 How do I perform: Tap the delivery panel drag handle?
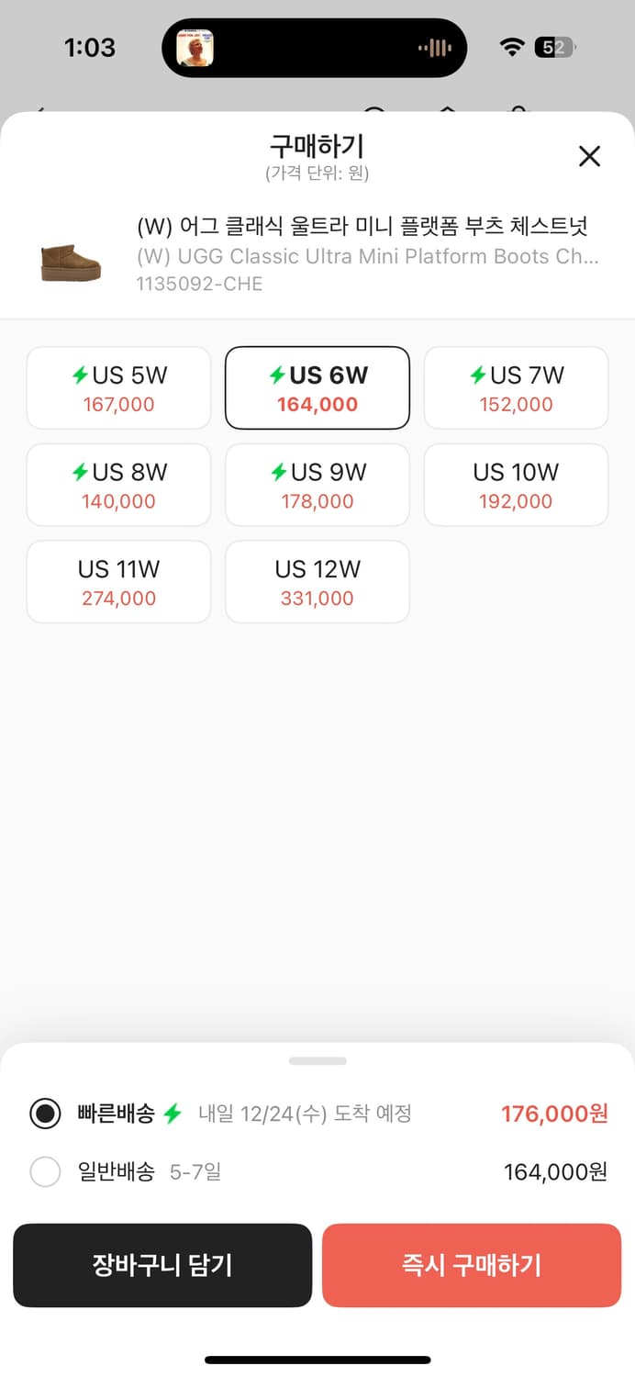pyautogui.click(x=317, y=1061)
